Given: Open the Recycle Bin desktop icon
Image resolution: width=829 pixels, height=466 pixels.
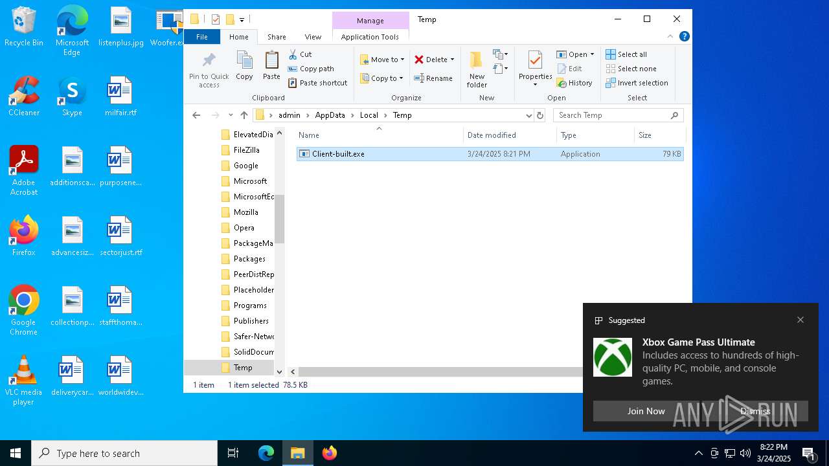Looking at the screenshot, I should click(x=24, y=27).
